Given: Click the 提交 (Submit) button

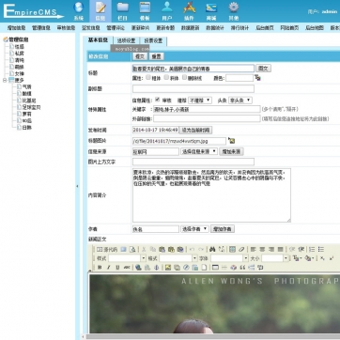Looking at the screenshot, I should (140, 56).
